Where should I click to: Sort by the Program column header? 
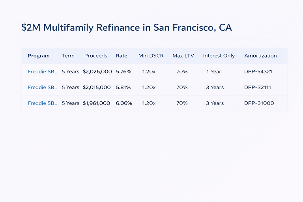click(39, 56)
